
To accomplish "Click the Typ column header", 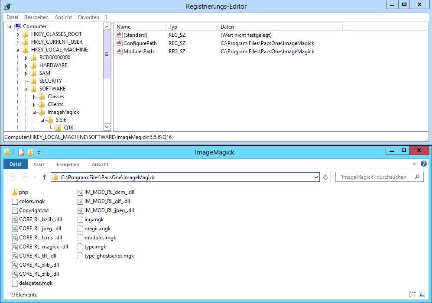I will [x=192, y=27].
